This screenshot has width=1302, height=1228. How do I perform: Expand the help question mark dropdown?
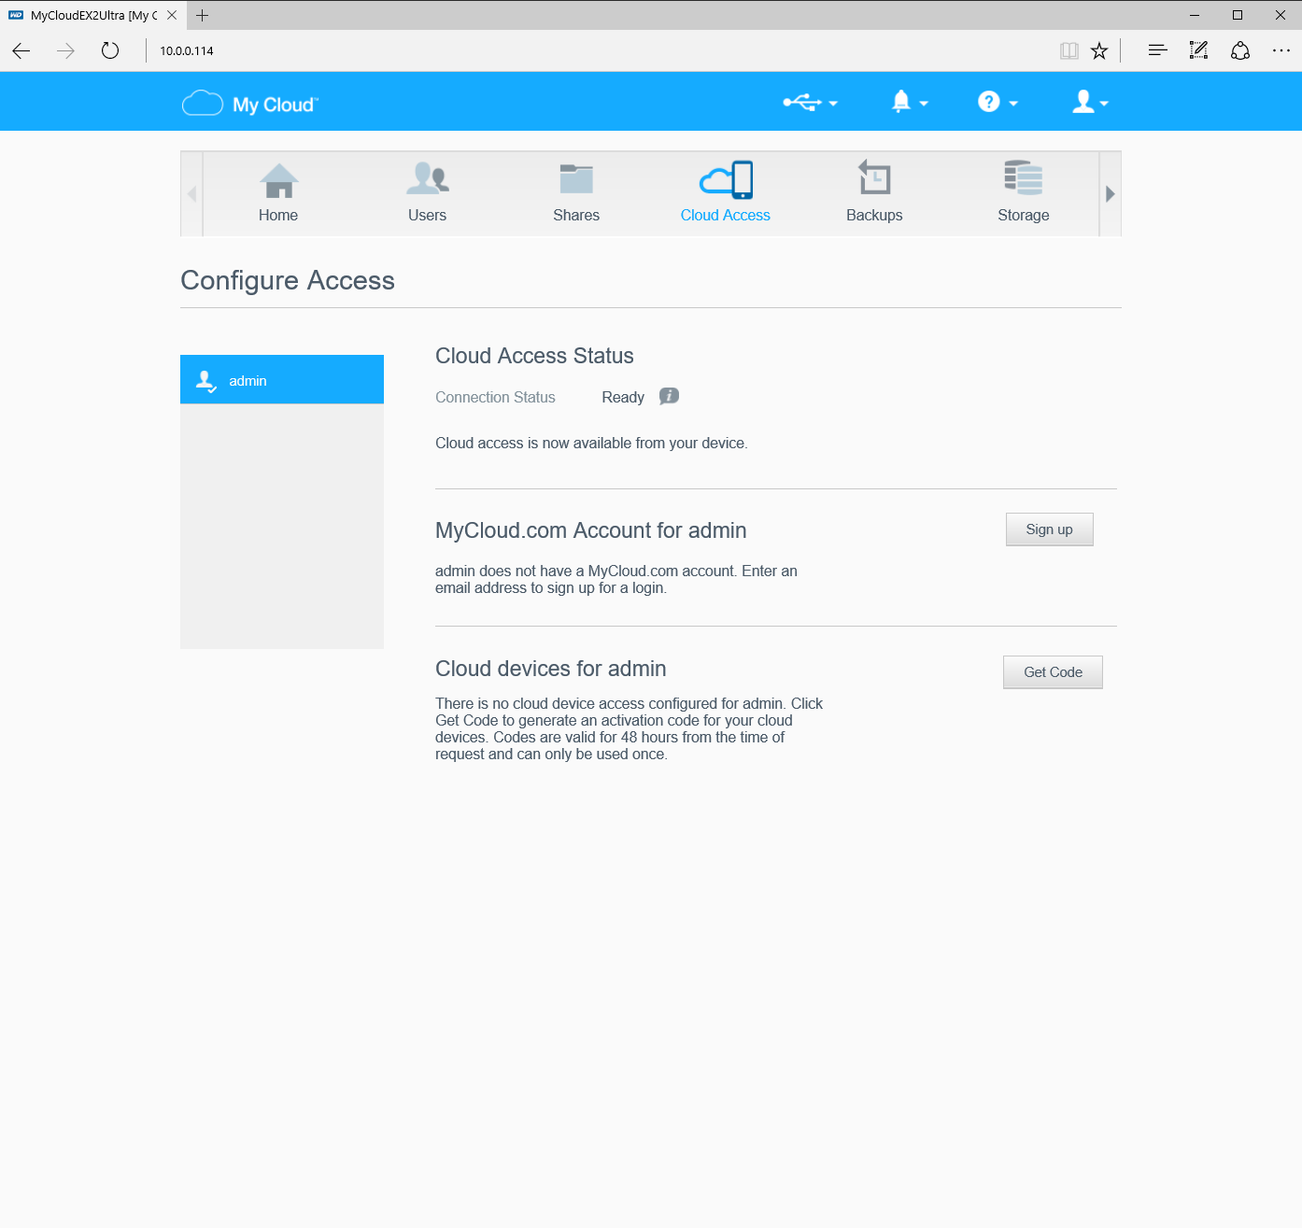coord(997,103)
